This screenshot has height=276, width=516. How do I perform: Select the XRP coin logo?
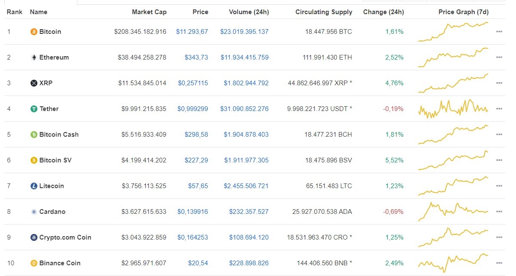tap(34, 83)
